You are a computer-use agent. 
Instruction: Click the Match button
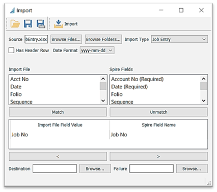click(x=58, y=112)
